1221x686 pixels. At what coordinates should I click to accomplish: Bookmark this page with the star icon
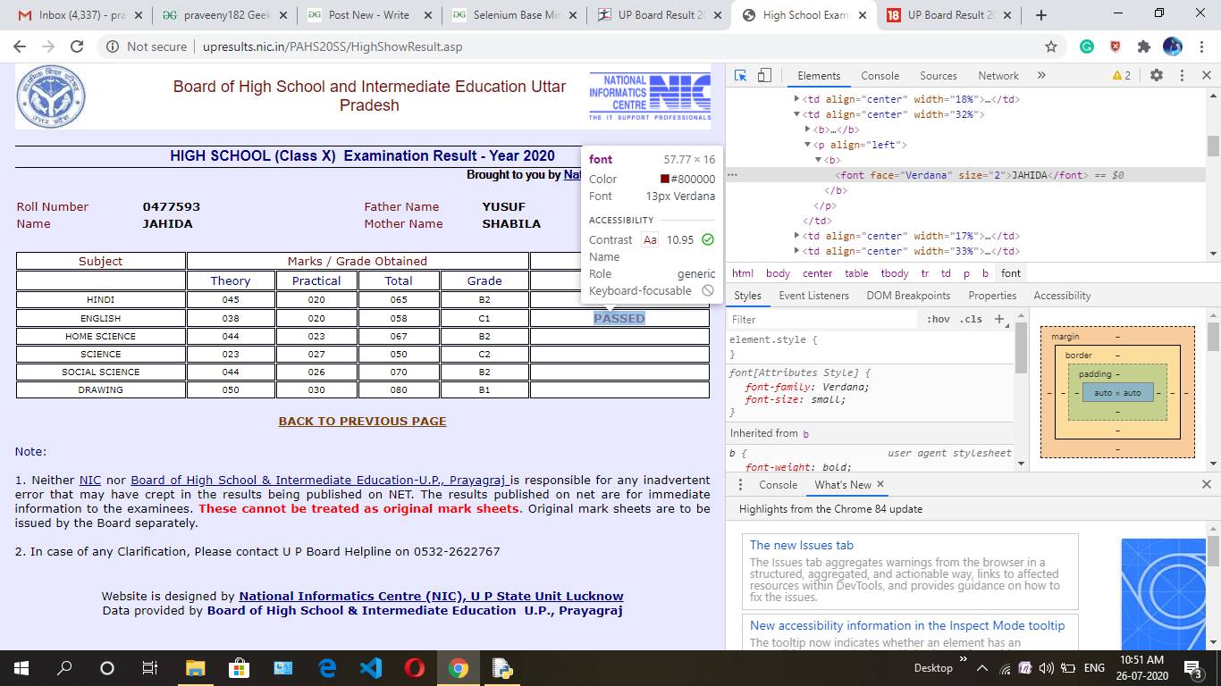[1051, 46]
